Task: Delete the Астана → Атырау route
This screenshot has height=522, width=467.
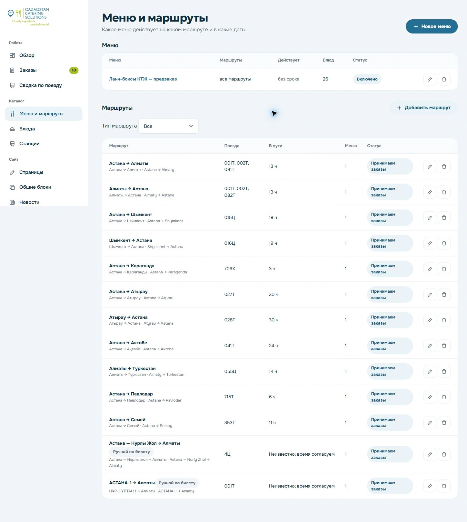Action: 444,295
